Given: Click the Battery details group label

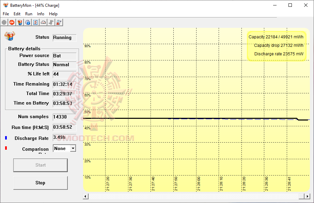Looking at the screenshot, I should pyautogui.click(x=24, y=49).
